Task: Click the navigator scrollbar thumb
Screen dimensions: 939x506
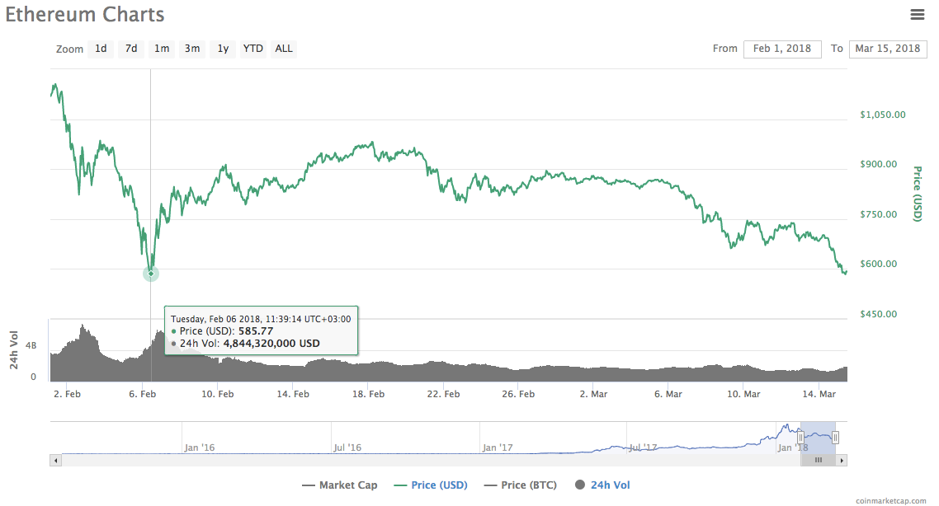Action: tap(818, 460)
